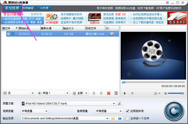Screen dimensions: 188x124
Task: Open 如何下载视频 link in top bar
Action: pos(145,8)
